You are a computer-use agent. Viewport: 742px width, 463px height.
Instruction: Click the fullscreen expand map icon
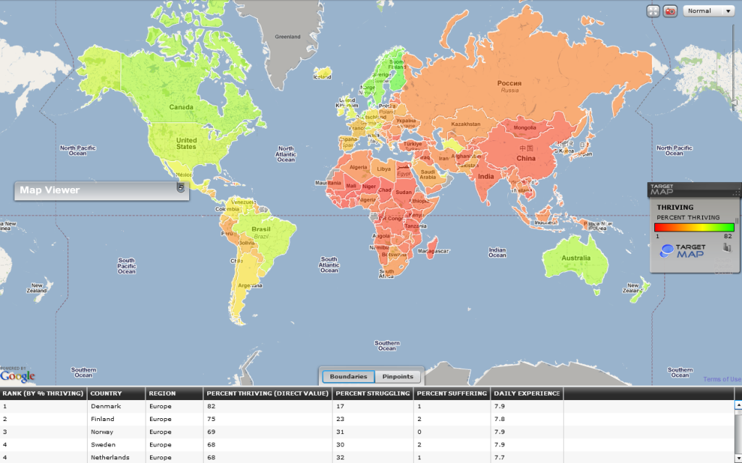(653, 11)
